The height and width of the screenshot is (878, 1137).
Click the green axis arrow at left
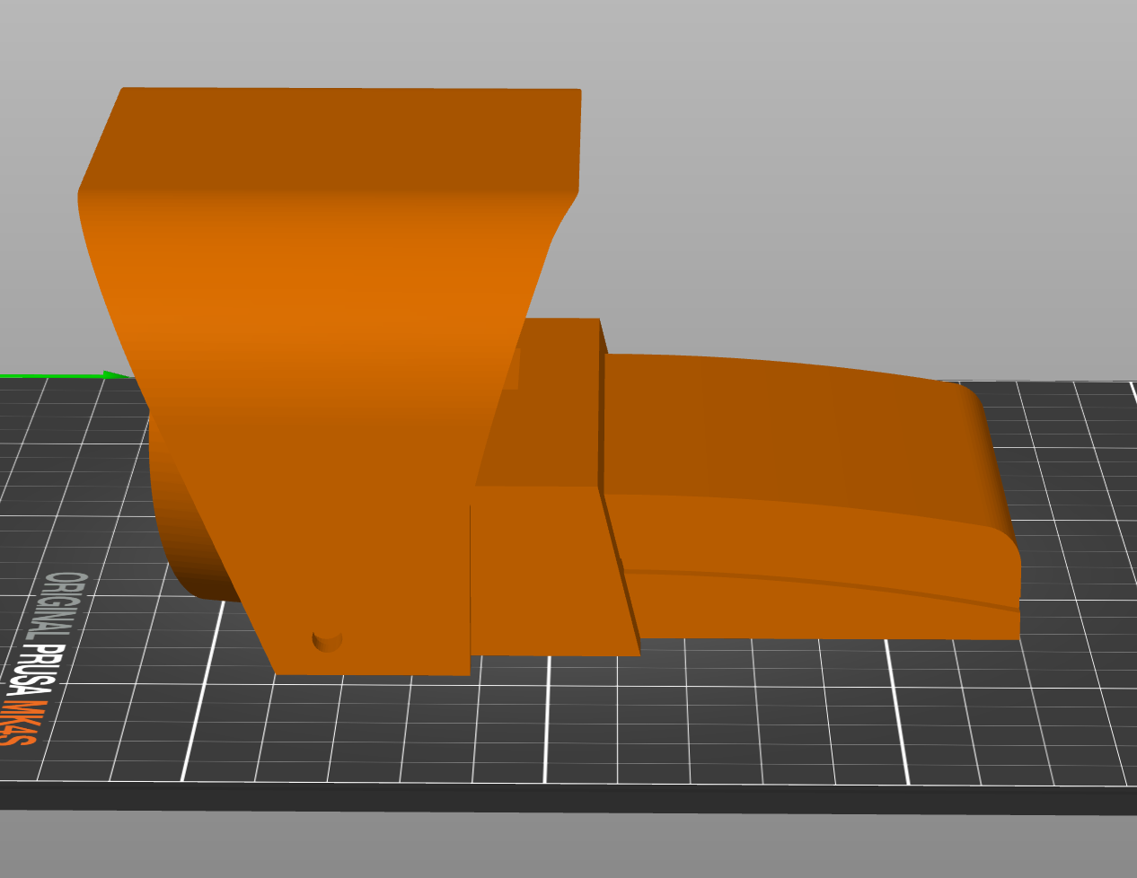(110, 375)
